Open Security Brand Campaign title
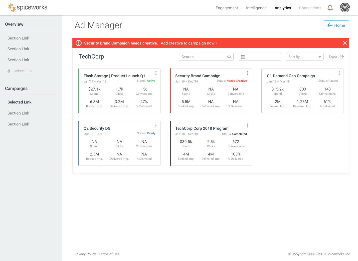This screenshot has width=358, height=261. (x=198, y=76)
